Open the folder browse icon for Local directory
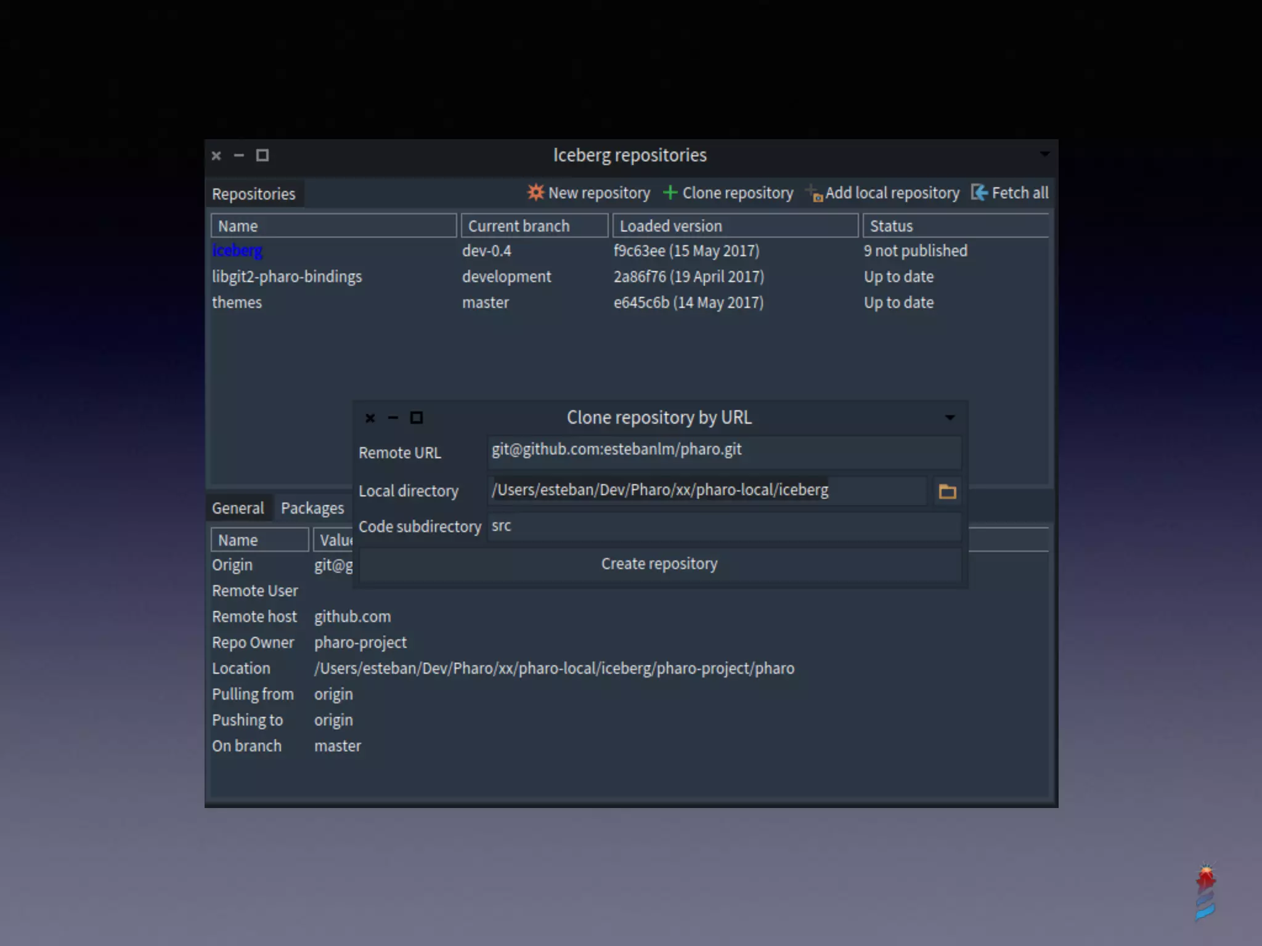Screen dimensions: 1262x946 click(x=947, y=491)
